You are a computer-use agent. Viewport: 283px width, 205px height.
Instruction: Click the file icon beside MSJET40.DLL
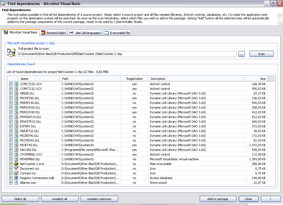[x=16, y=145]
